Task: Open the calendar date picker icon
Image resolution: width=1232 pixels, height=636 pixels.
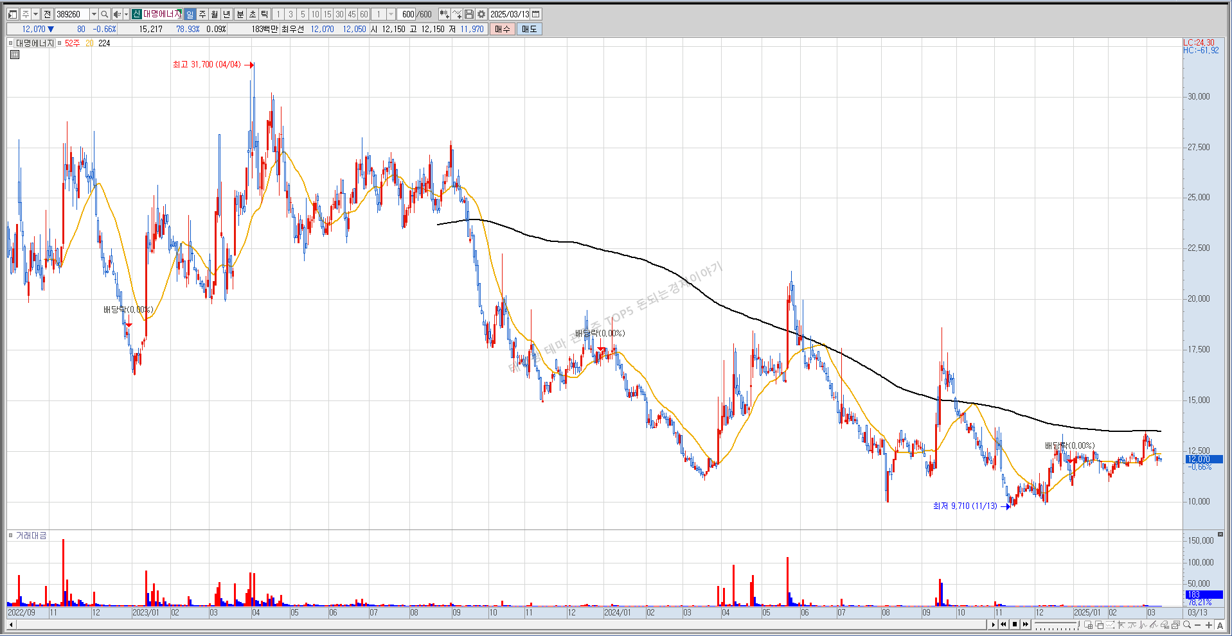Action: click(x=536, y=14)
